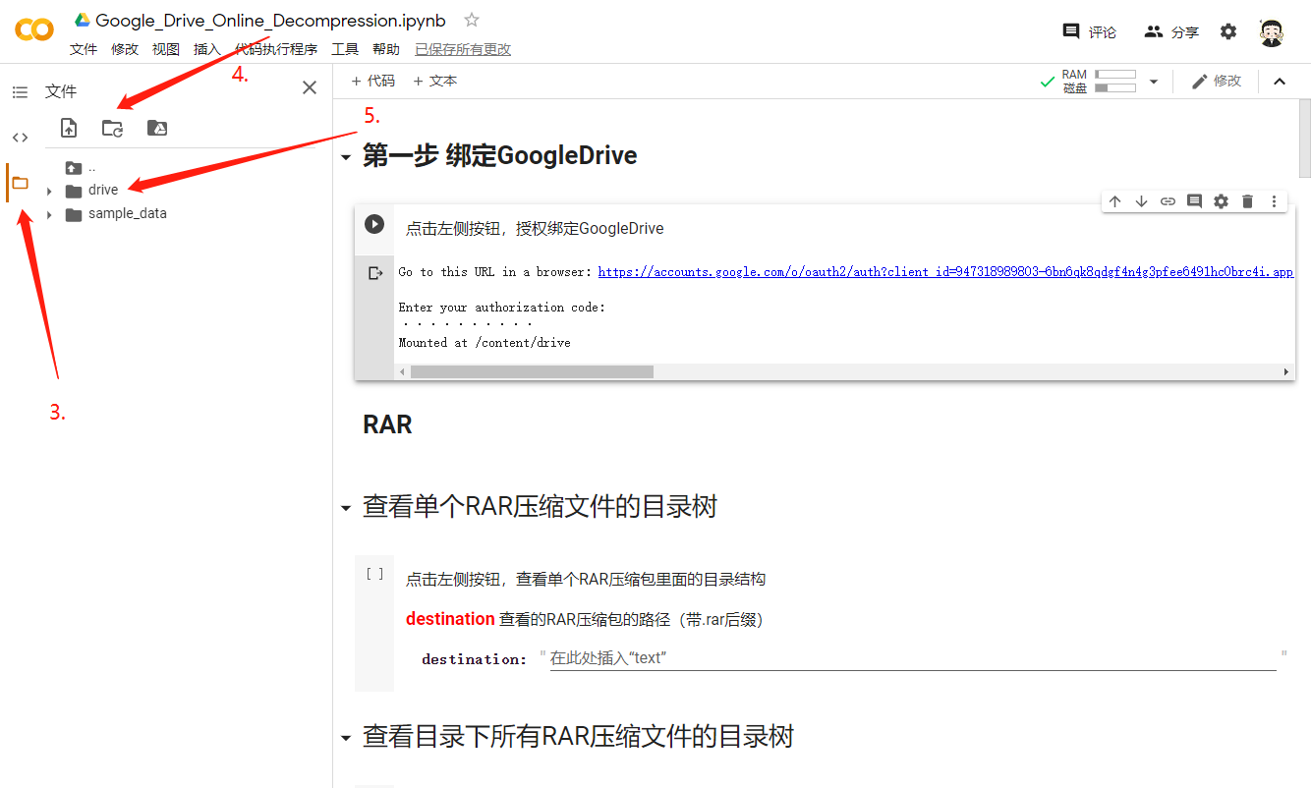Click the output scrollbar left arrow
Screen dimensions: 1311x788
(x=401, y=372)
